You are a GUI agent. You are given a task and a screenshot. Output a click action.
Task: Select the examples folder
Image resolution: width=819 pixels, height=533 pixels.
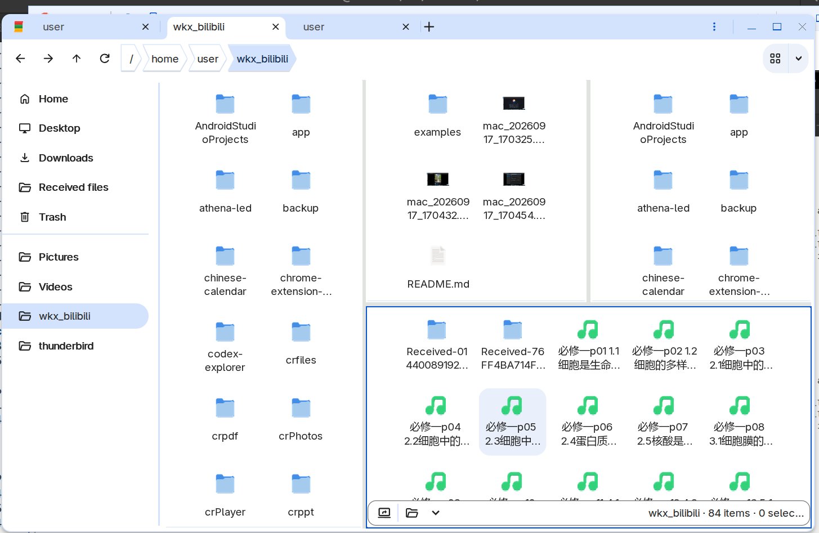tap(437, 115)
